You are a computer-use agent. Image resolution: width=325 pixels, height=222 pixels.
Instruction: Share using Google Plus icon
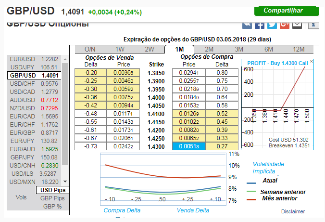point(285,24)
